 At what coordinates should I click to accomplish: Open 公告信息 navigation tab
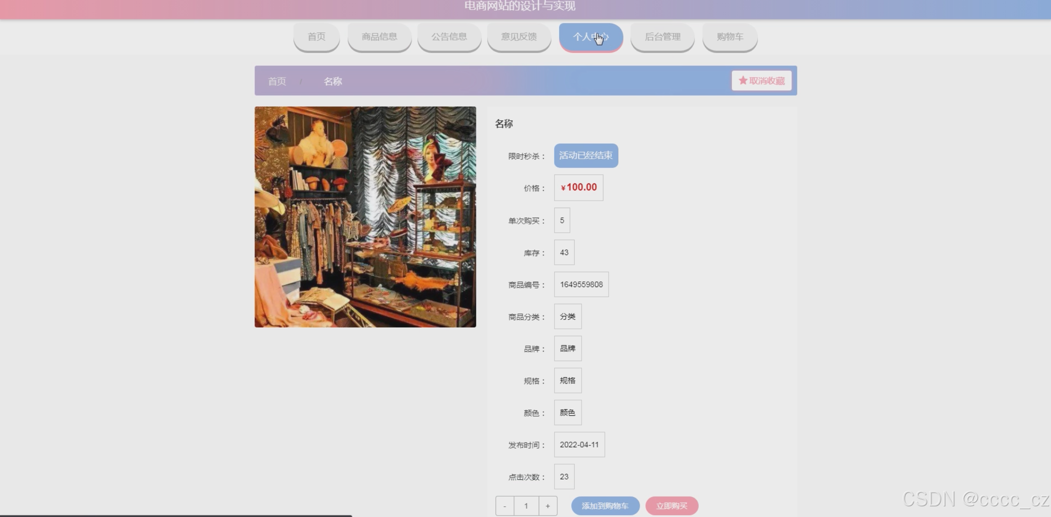(x=449, y=37)
